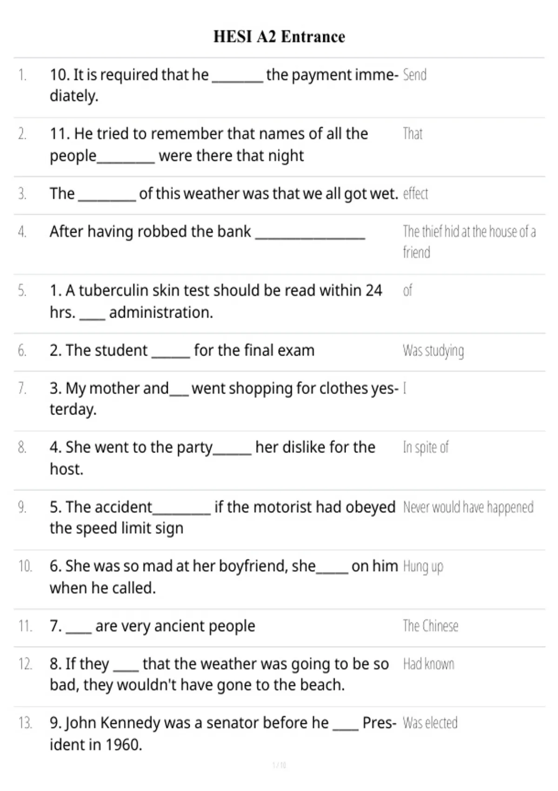558x791 pixels.
Task: Select the answer 'That' for question 2
Action: pos(412,134)
